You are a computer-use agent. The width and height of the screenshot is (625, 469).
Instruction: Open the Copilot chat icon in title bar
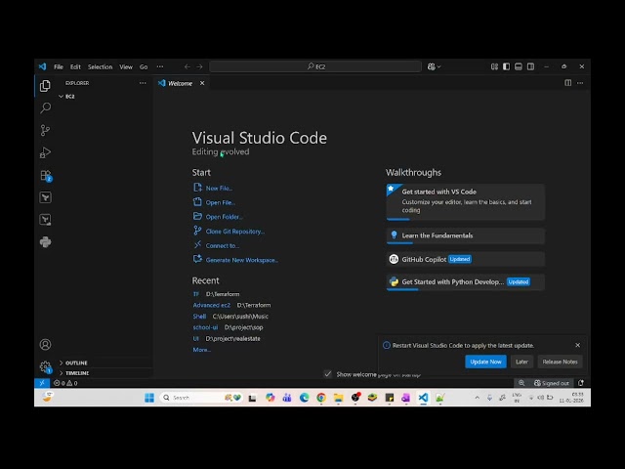(432, 66)
